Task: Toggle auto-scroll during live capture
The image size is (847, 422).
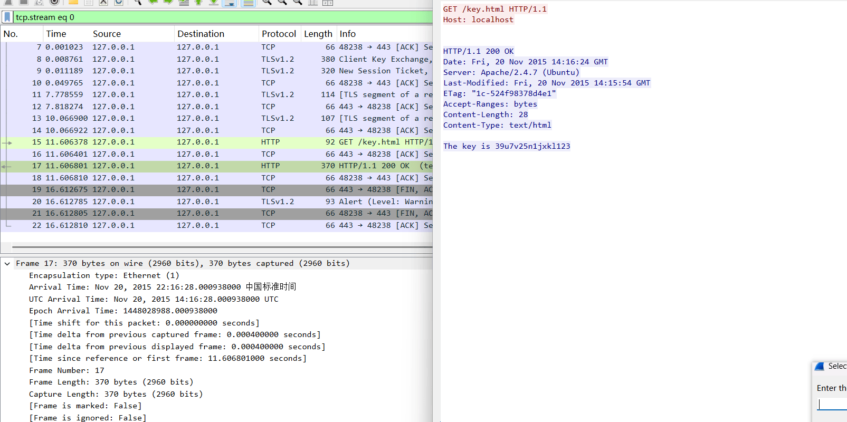Action: (230, 2)
